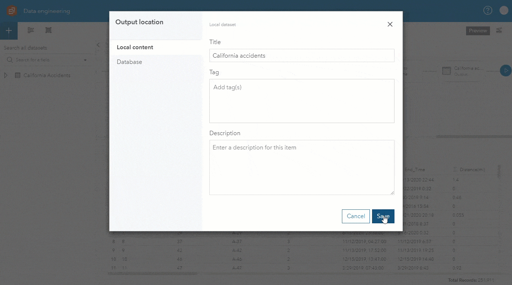Save the California accidents local dataset
The height and width of the screenshot is (285, 512).
pos(383,216)
